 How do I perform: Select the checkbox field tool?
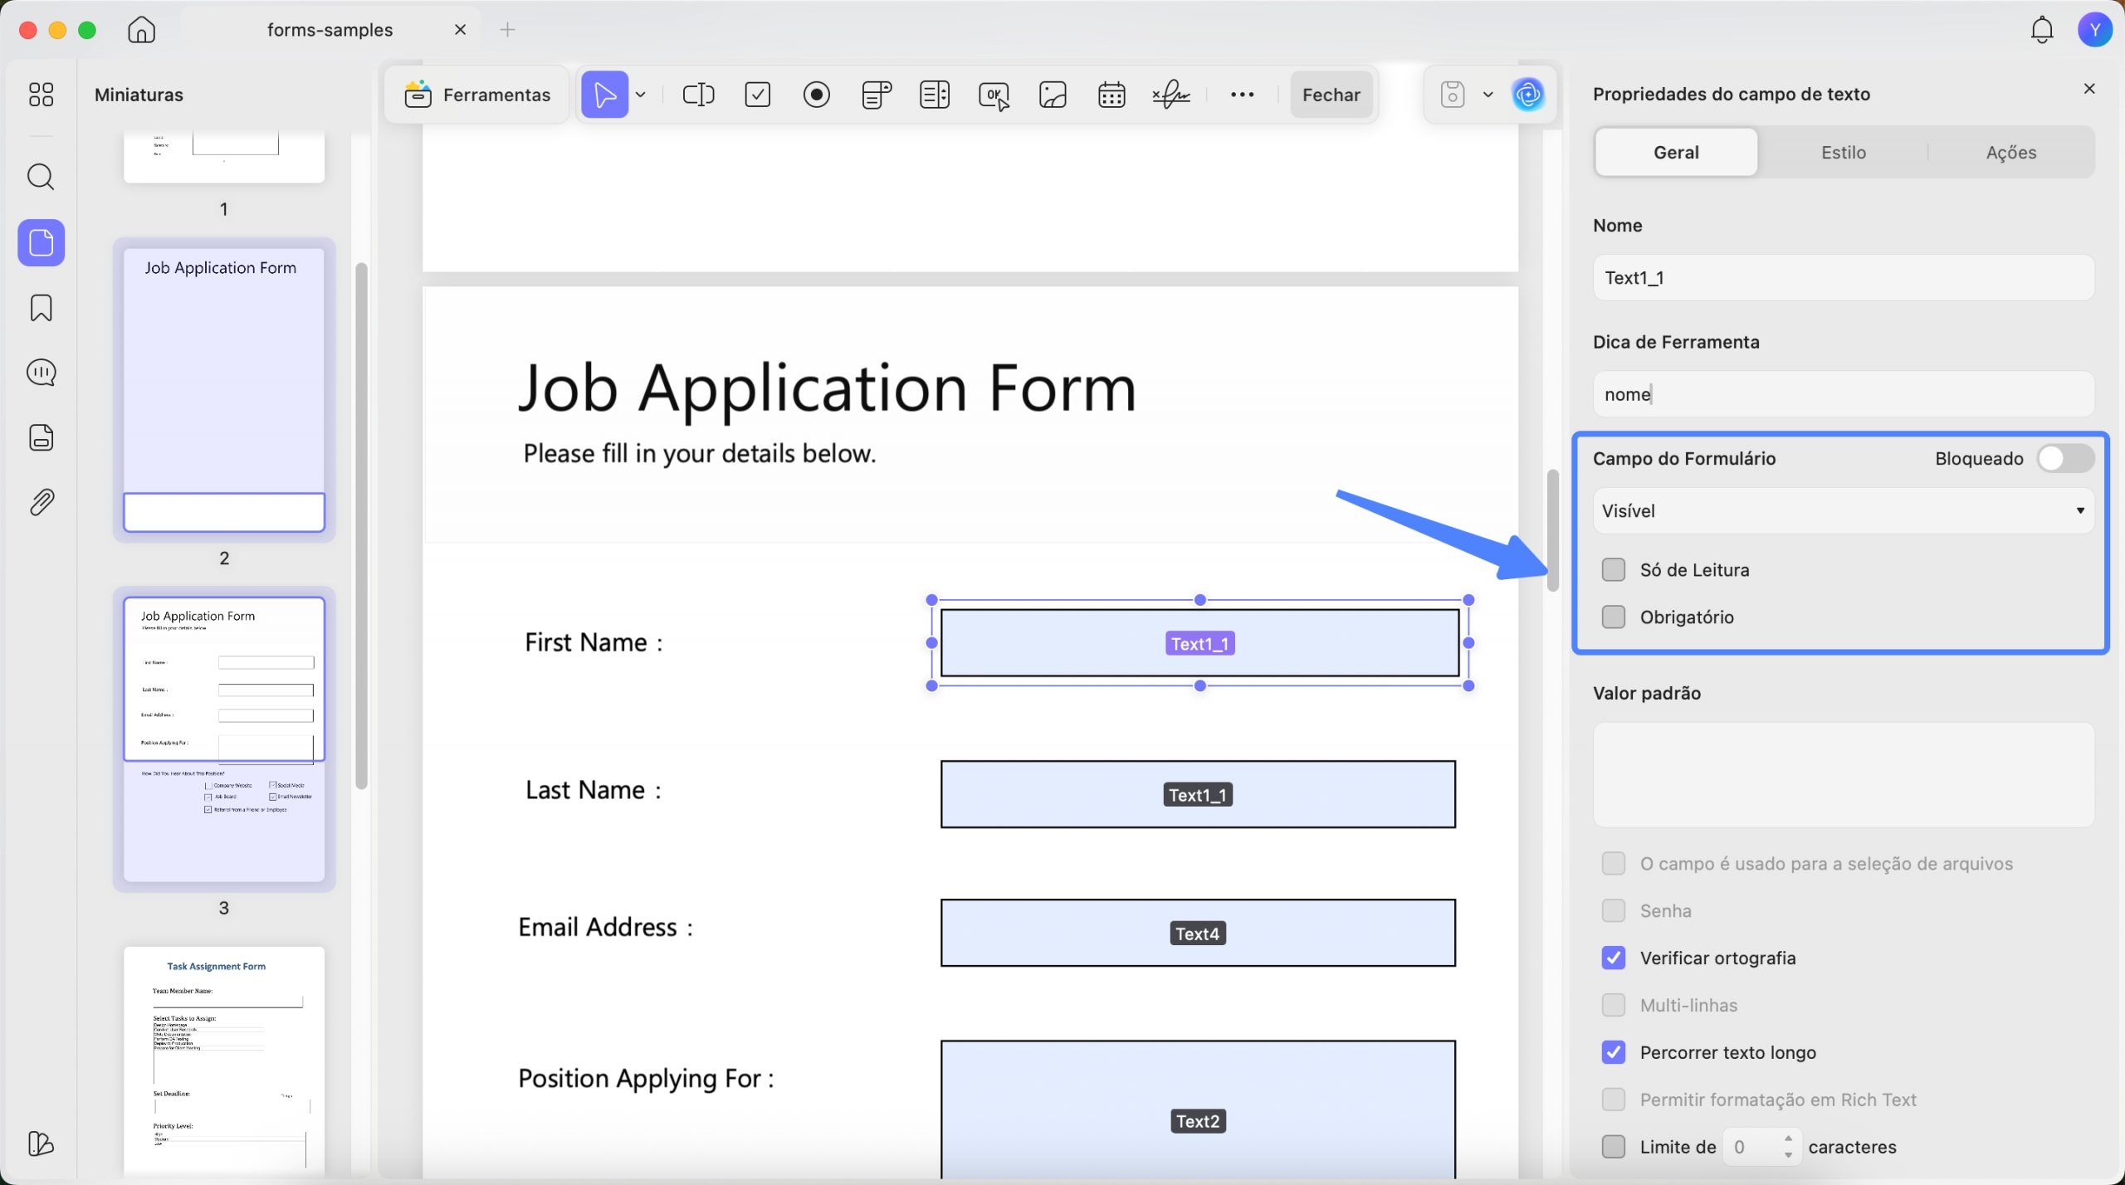[758, 95]
